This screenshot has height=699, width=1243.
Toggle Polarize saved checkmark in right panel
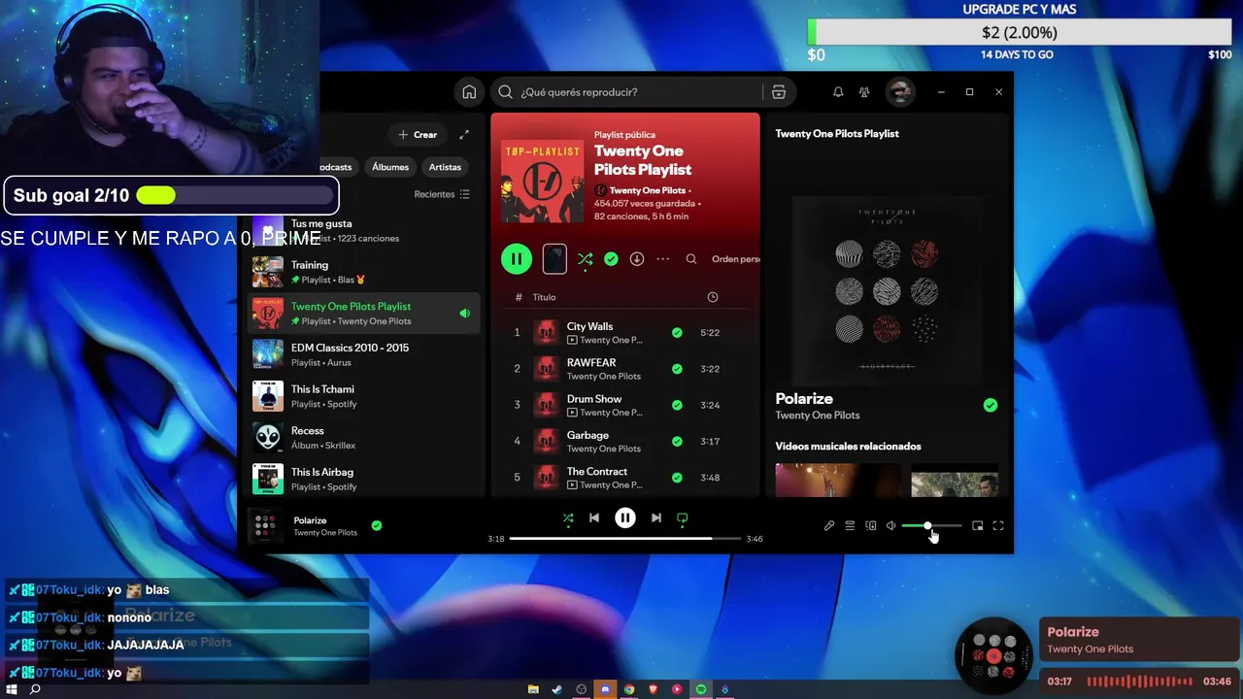[991, 406]
